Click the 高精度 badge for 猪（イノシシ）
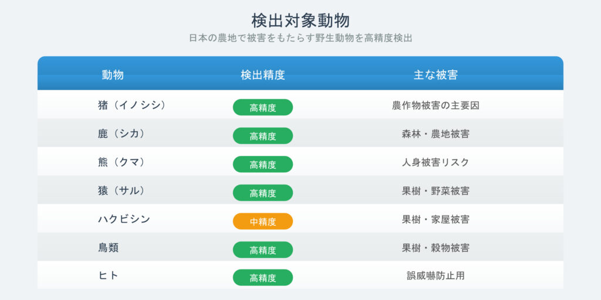 [x=262, y=107]
